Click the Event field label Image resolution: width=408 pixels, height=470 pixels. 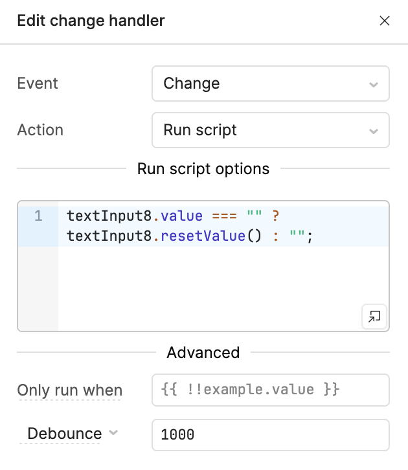tap(38, 84)
